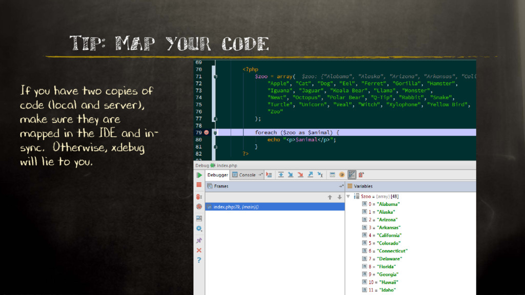525x295 pixels.
Task: Click variable 6 = "Connecticut"
Action: 385,251
